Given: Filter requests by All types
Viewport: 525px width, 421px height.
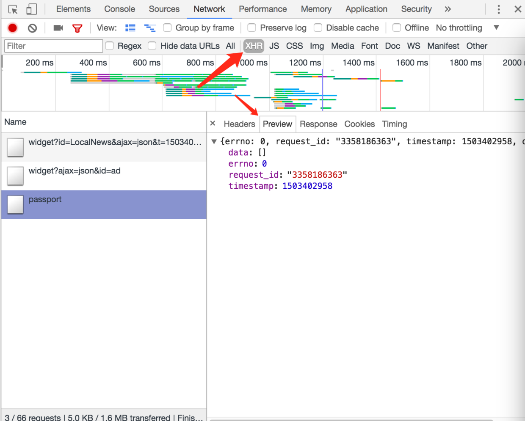Looking at the screenshot, I should tap(230, 46).
